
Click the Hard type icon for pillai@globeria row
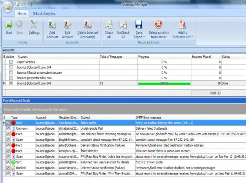(x=13, y=145)
